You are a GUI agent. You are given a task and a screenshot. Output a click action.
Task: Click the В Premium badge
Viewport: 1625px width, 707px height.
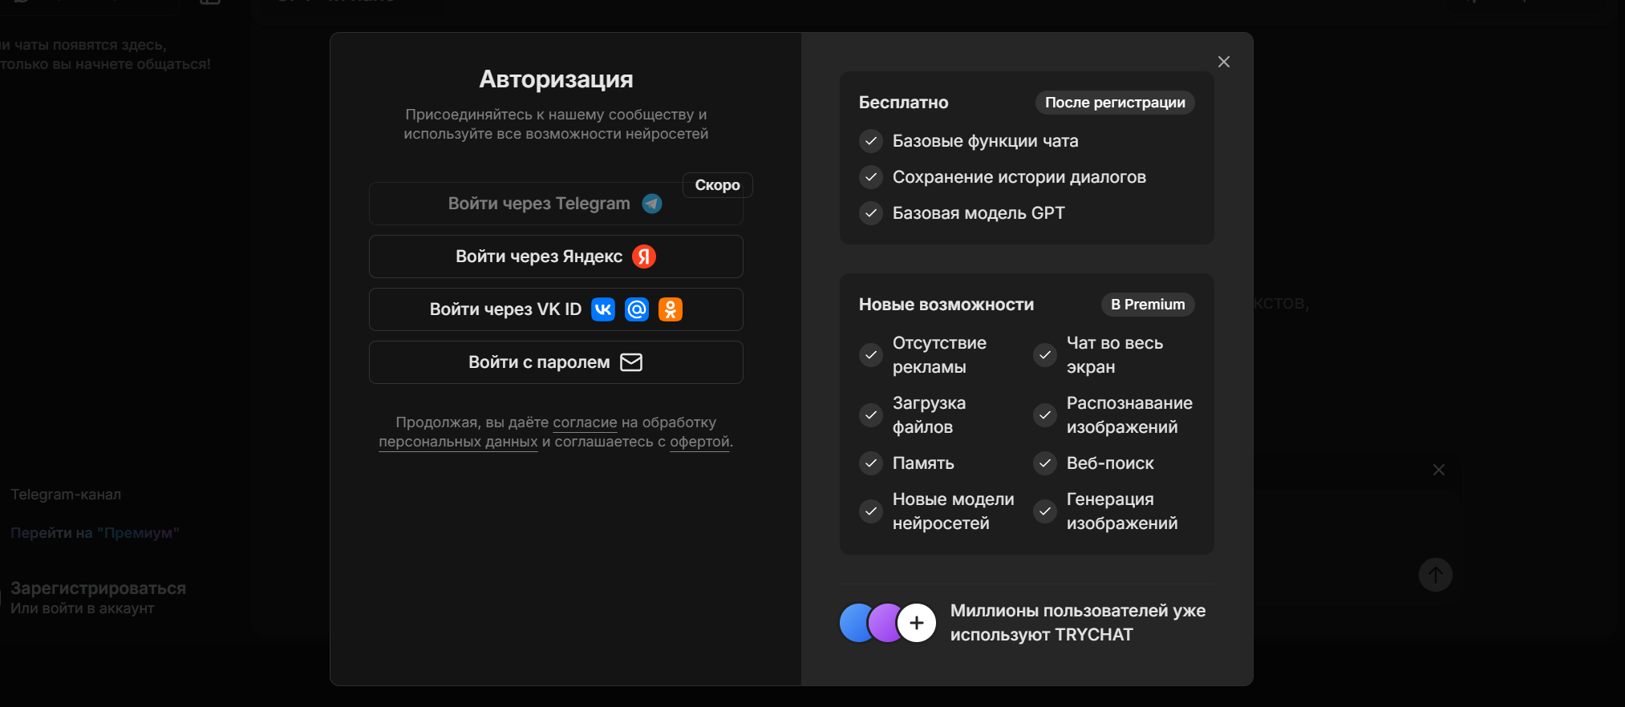(1147, 305)
